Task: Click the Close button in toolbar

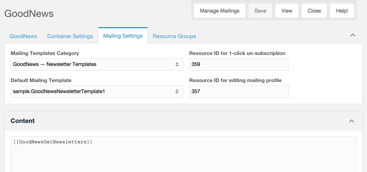Action: tap(314, 11)
